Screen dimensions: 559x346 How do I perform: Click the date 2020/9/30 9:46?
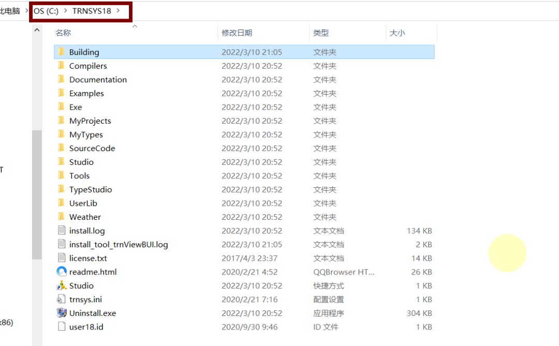[x=249, y=327]
